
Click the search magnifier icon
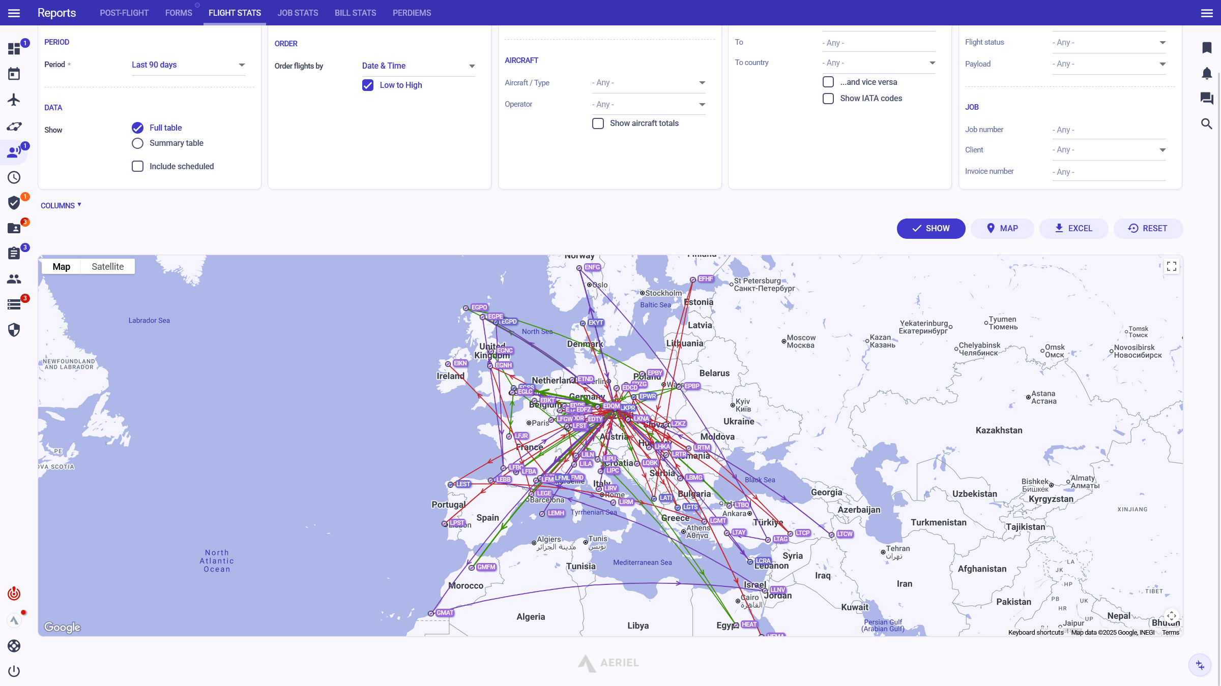coord(1207,123)
